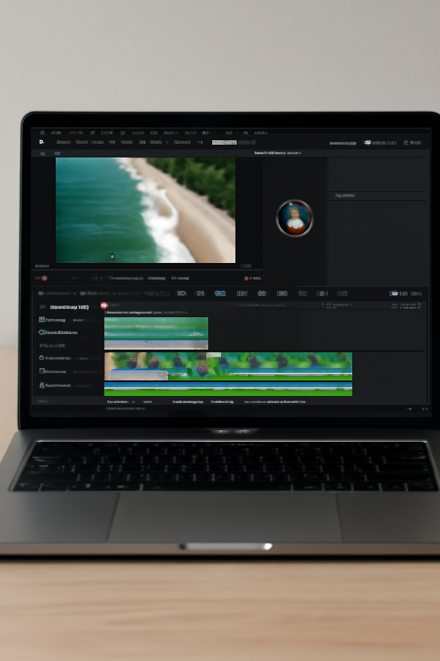The width and height of the screenshot is (440, 661).
Task: Click the red dot indicator below preview's right edge
Action: [246, 278]
